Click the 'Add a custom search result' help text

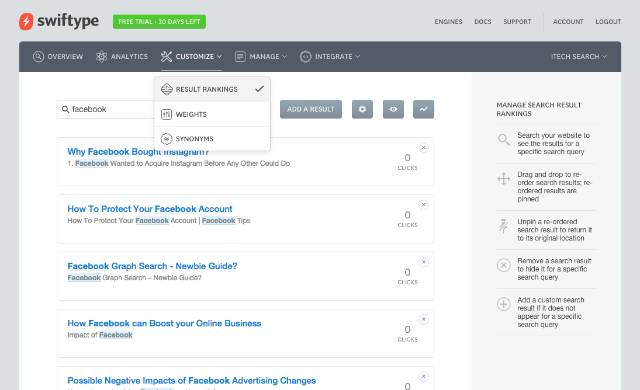coord(551,312)
